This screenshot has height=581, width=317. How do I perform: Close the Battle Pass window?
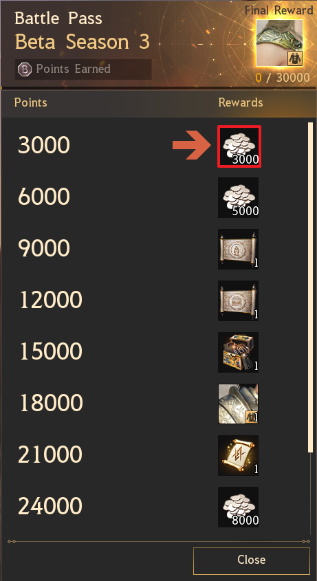(x=252, y=559)
